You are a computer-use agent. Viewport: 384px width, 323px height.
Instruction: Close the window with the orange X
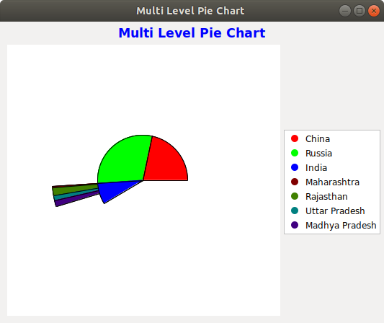point(374,11)
